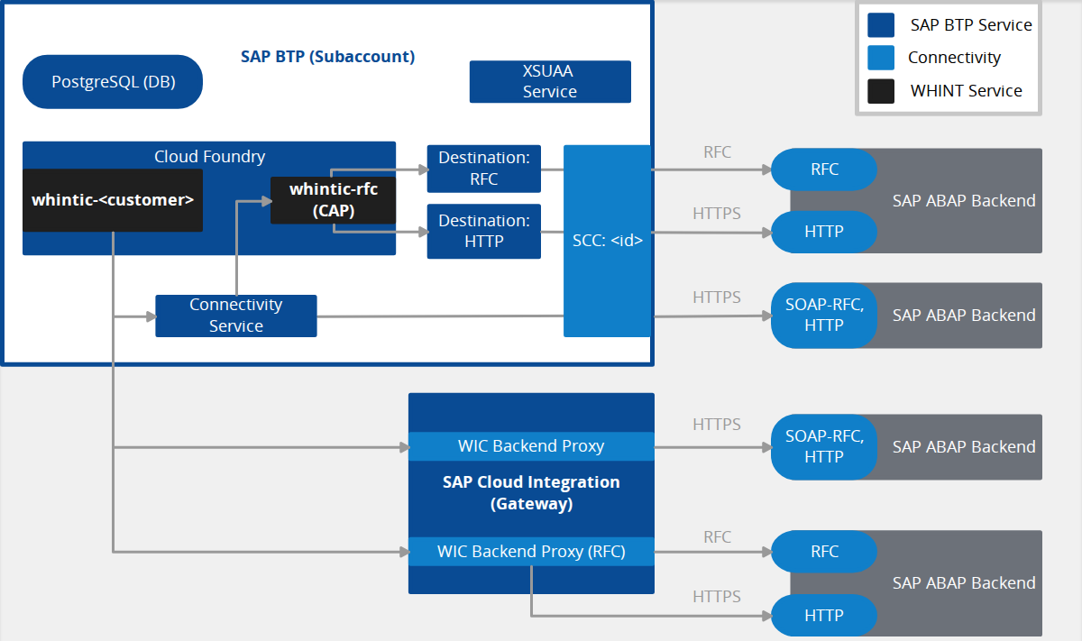Click the SAP BTP (Subaccount) heading
This screenshot has width=1082, height=641.
[327, 57]
